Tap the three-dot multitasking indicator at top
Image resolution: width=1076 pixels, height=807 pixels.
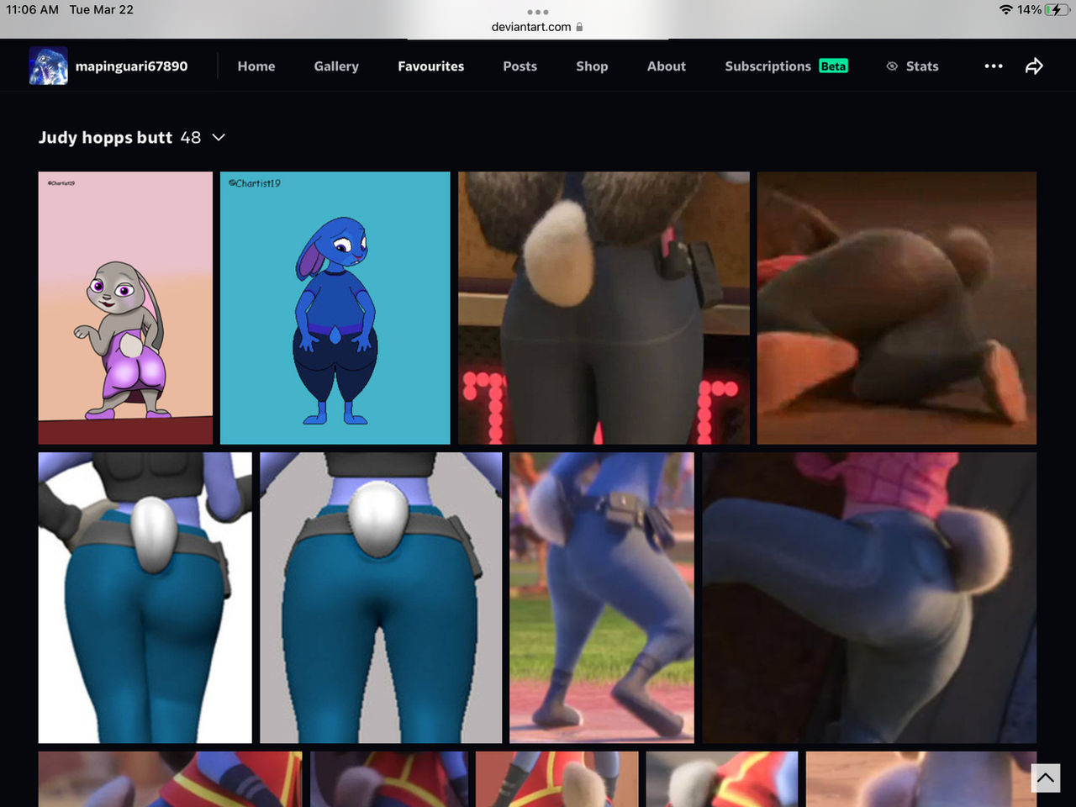point(538,12)
